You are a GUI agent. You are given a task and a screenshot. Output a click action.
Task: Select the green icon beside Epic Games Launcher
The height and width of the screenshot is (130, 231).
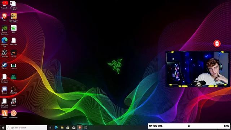pos(14,77)
